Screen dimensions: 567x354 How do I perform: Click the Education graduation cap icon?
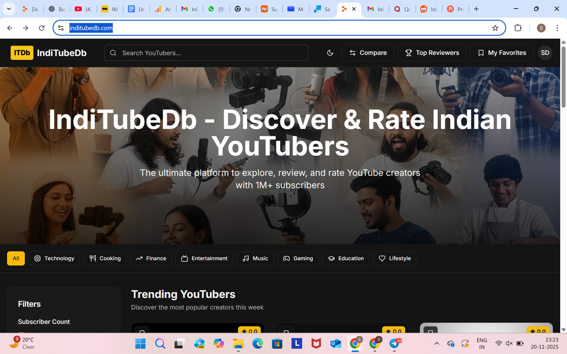coord(331,258)
